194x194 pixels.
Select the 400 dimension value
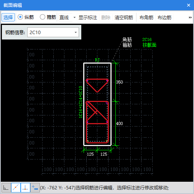pyautogui.click(x=119, y=123)
